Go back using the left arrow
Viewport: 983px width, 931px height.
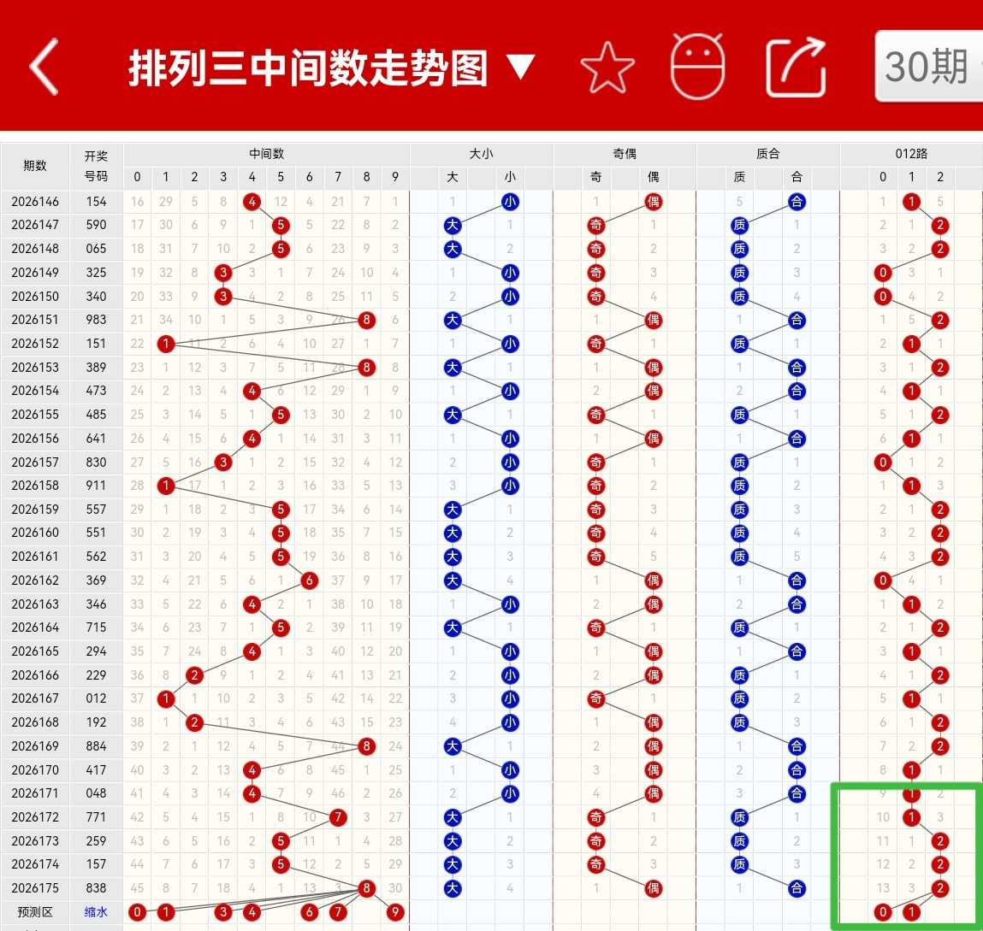click(x=45, y=67)
